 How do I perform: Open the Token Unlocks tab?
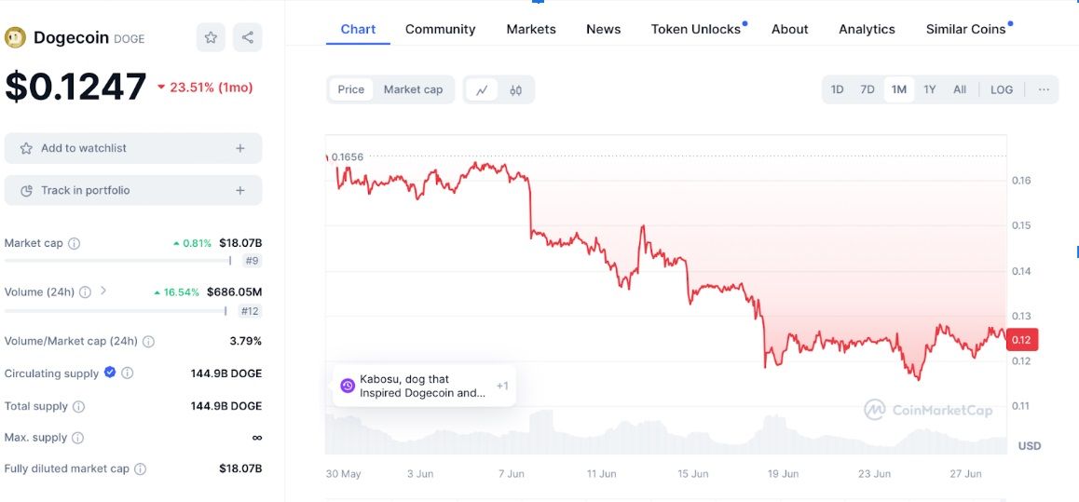coord(696,29)
